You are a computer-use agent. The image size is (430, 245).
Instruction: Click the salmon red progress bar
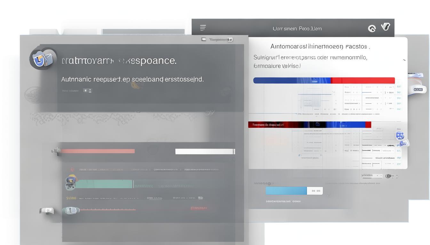coord(98,151)
